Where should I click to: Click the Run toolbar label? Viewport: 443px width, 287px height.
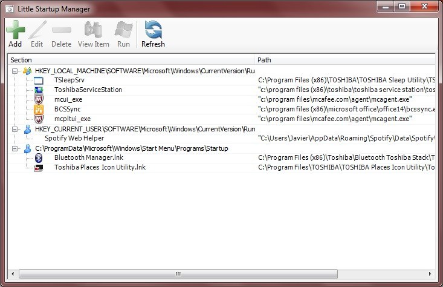(x=123, y=44)
